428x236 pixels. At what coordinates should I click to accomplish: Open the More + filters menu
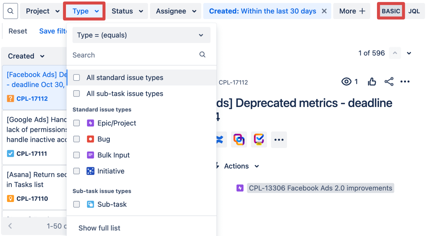(352, 11)
